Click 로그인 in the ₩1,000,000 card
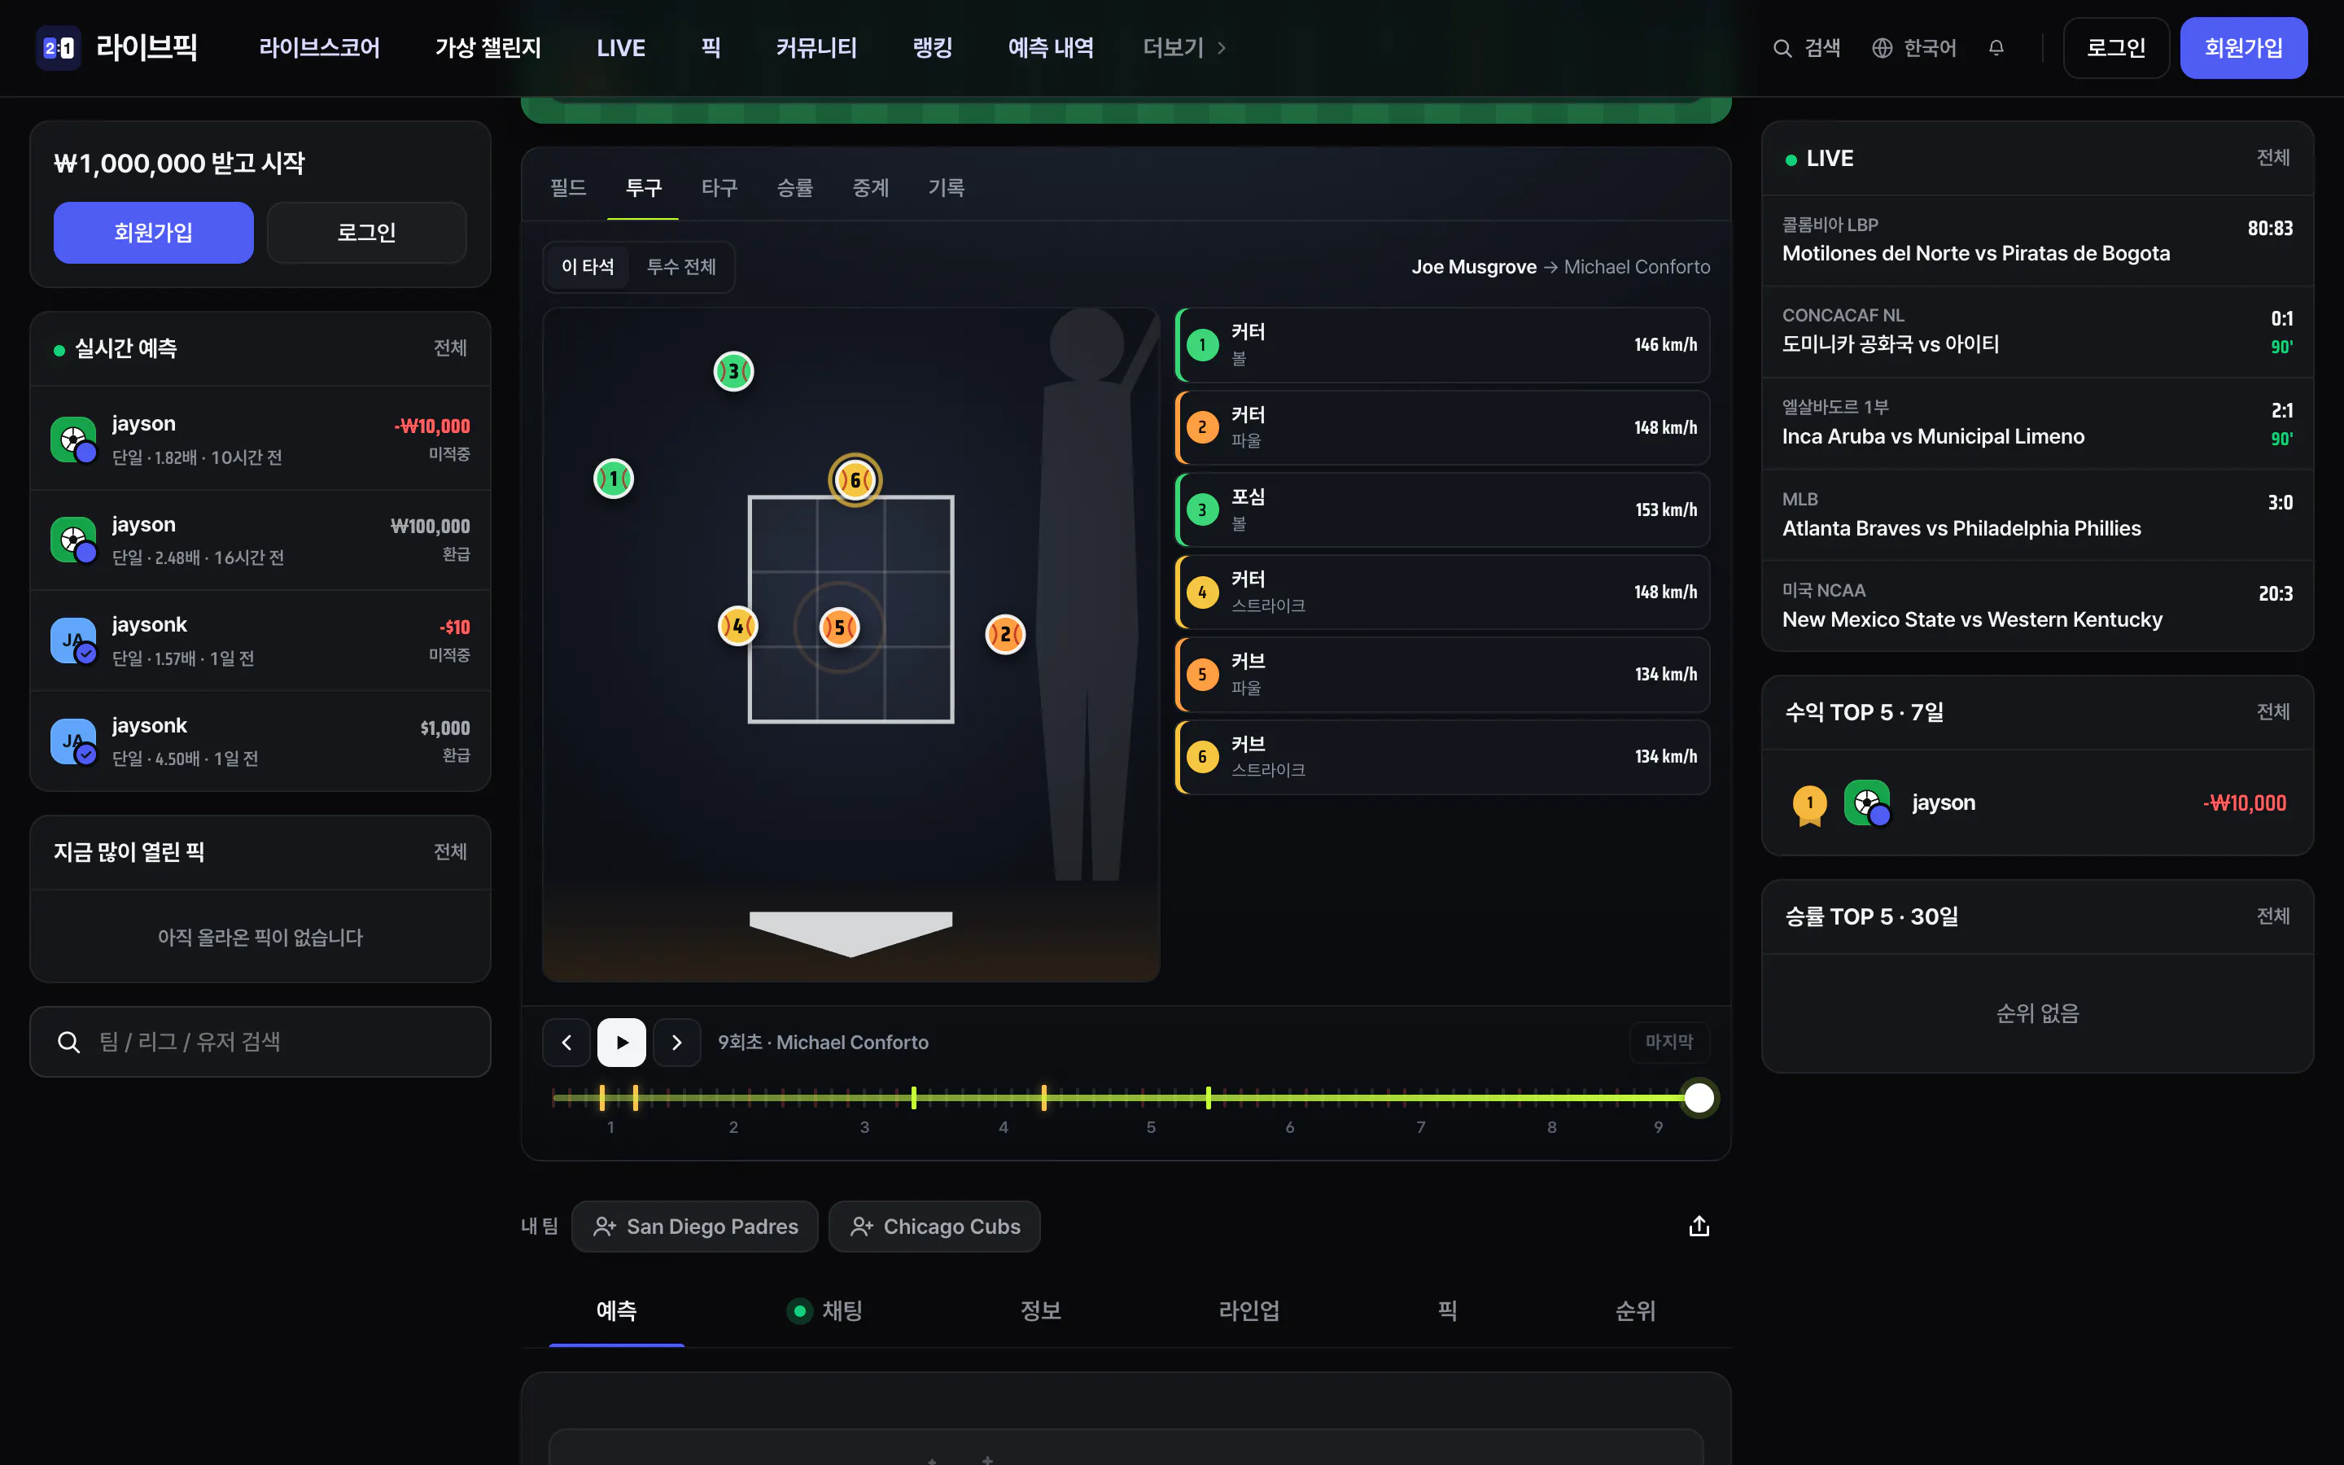2344x1465 pixels. pyautogui.click(x=366, y=233)
